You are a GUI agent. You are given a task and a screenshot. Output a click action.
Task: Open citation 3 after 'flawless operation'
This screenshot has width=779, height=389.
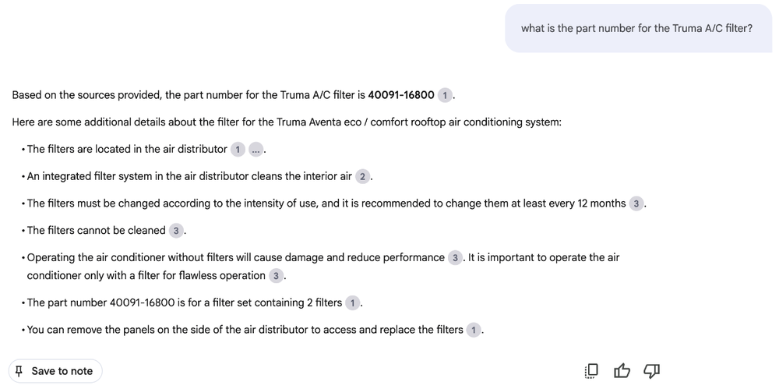[277, 276]
